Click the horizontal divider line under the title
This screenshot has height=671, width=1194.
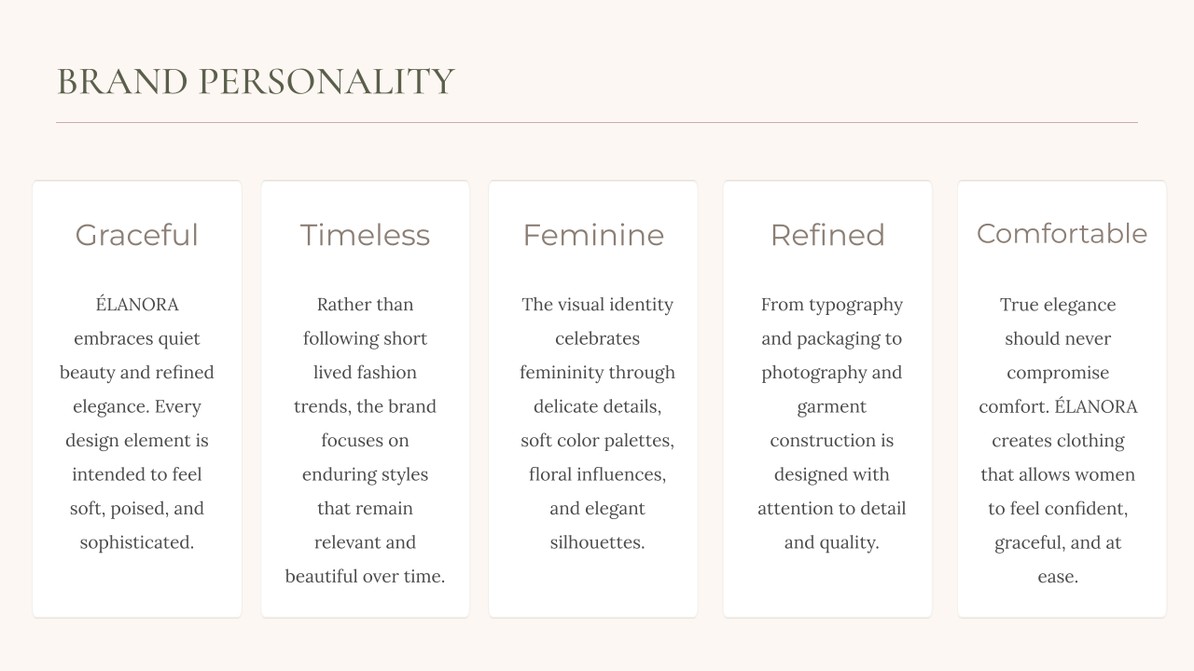click(597, 122)
